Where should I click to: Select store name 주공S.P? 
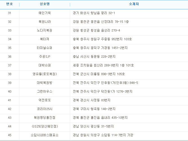[x=44, y=57]
